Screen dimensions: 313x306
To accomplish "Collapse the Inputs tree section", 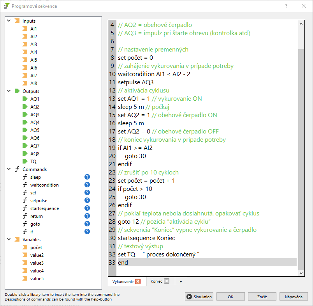I will (9, 21).
